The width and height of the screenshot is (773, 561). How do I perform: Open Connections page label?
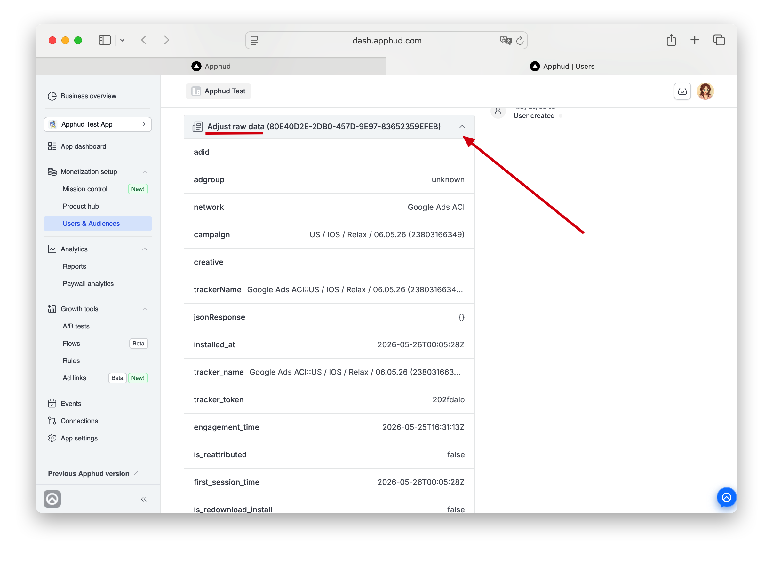79,421
